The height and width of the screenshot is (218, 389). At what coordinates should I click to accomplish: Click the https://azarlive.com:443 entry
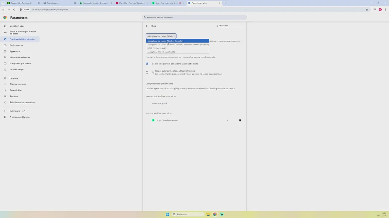click(167, 120)
